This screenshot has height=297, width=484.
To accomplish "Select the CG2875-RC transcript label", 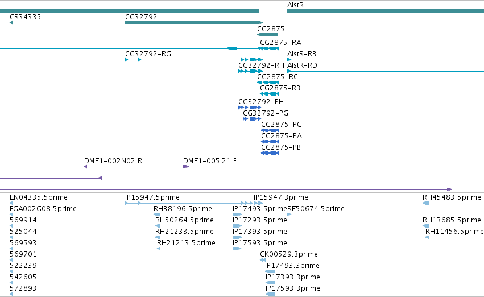I will (278, 77).
